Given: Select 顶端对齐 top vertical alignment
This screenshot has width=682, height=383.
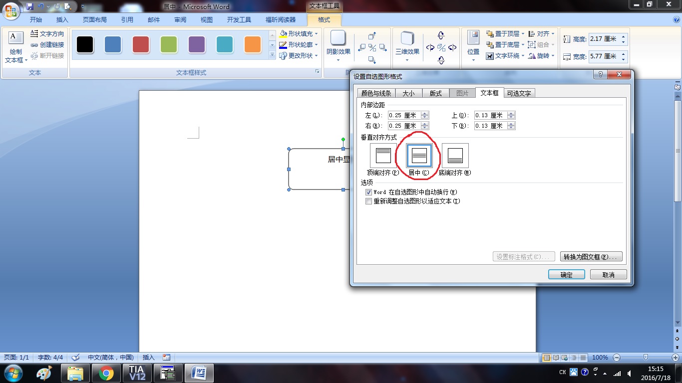Looking at the screenshot, I should [x=383, y=156].
